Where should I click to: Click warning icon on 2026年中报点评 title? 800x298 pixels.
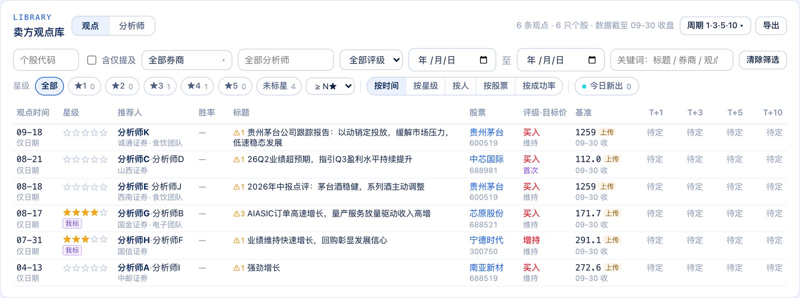[x=236, y=187]
